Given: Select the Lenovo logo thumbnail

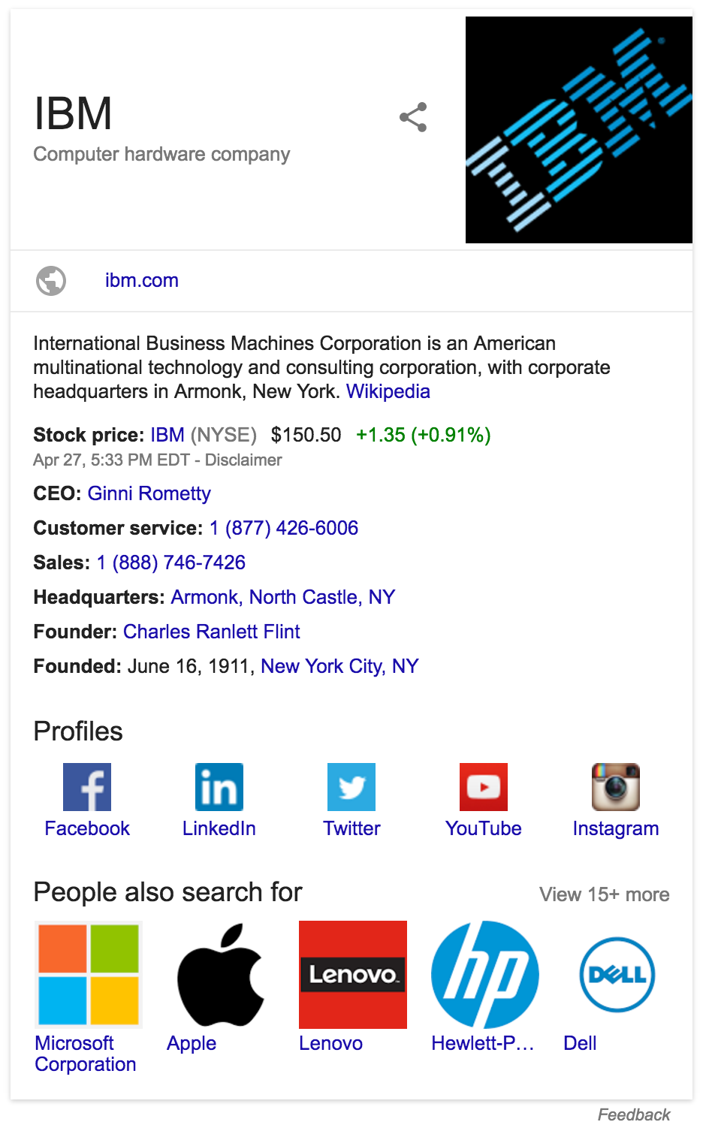Looking at the screenshot, I should (x=352, y=974).
